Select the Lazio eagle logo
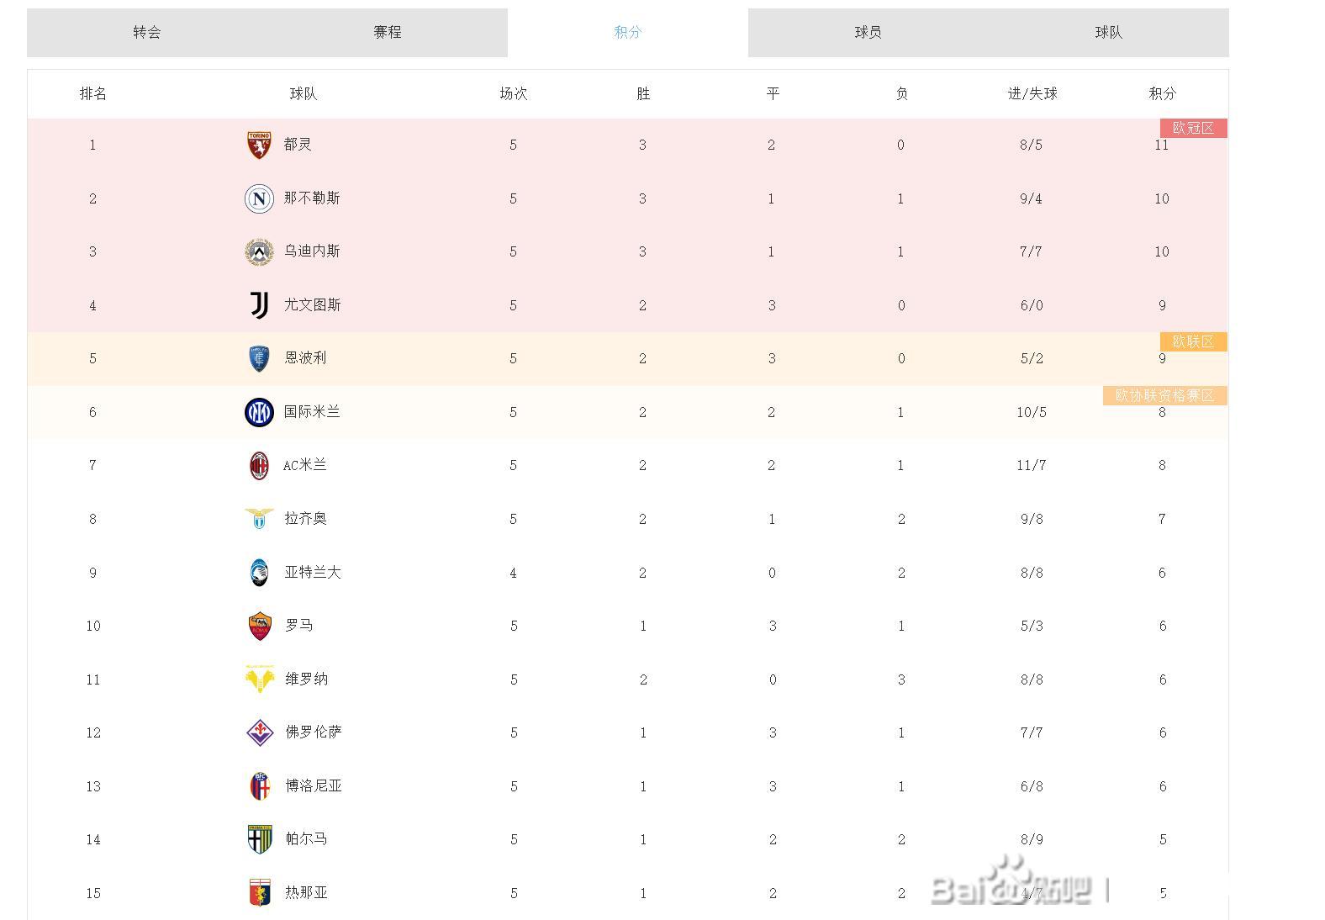Viewport: 1325px width, 920px height. point(259,519)
